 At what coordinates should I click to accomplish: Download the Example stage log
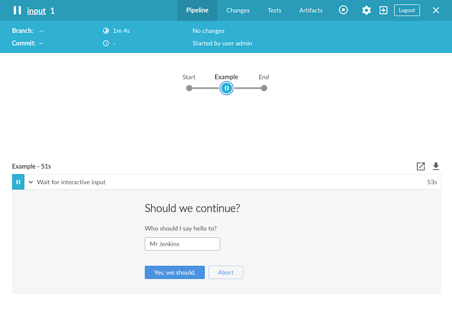pyautogui.click(x=435, y=166)
